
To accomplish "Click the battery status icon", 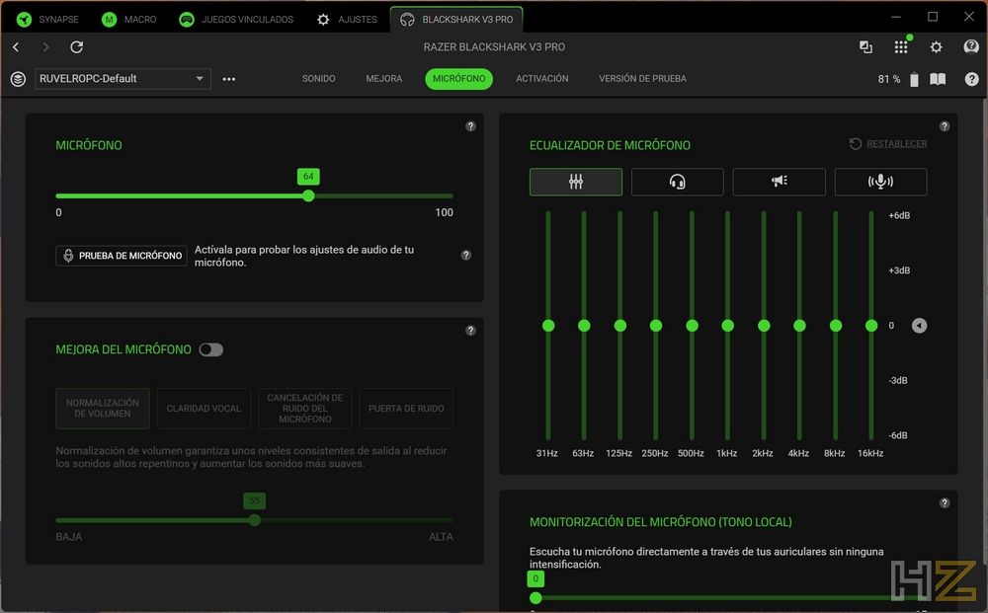I will 914,79.
